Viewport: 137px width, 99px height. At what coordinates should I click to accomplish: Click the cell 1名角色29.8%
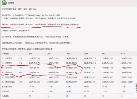click(108, 58)
